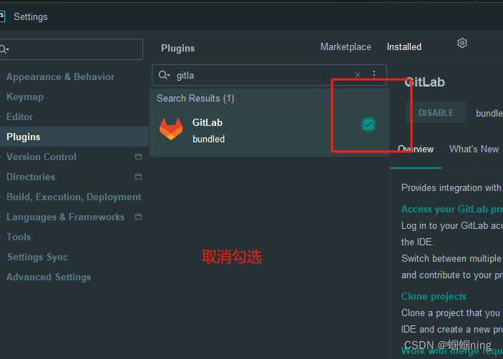This screenshot has width=503, height=359.
Task: Select Appearance & Behavior settings category
Action: coord(60,77)
